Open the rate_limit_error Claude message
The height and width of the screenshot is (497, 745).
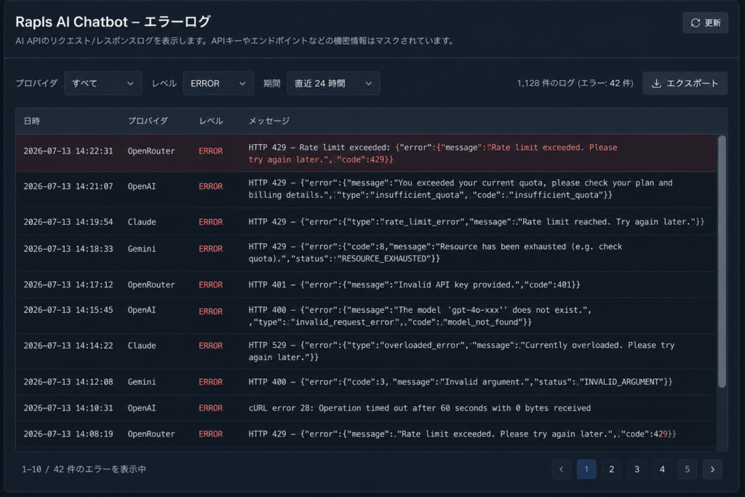pos(476,222)
